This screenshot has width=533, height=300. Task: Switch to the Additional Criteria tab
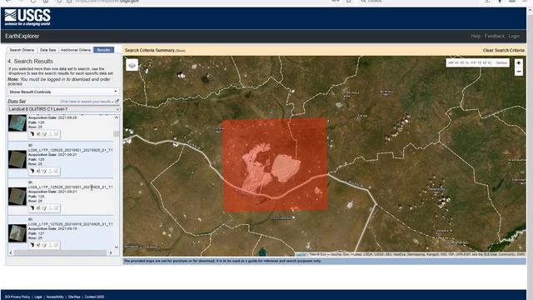coord(76,50)
